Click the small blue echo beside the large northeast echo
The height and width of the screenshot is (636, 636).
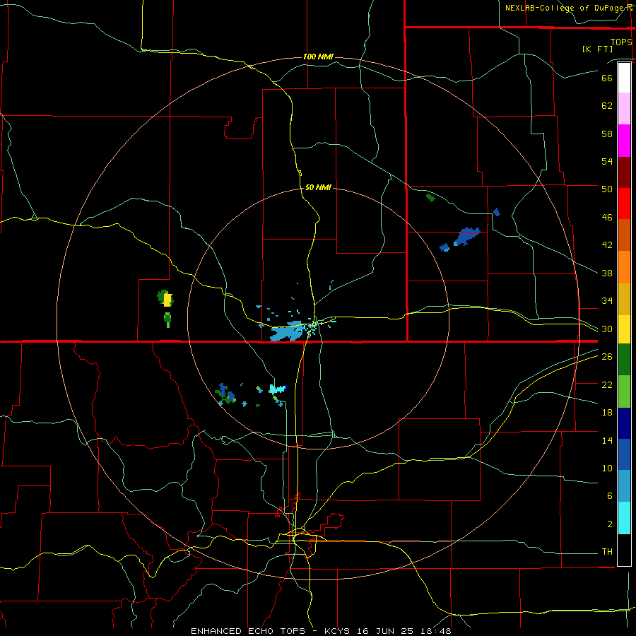click(x=444, y=247)
